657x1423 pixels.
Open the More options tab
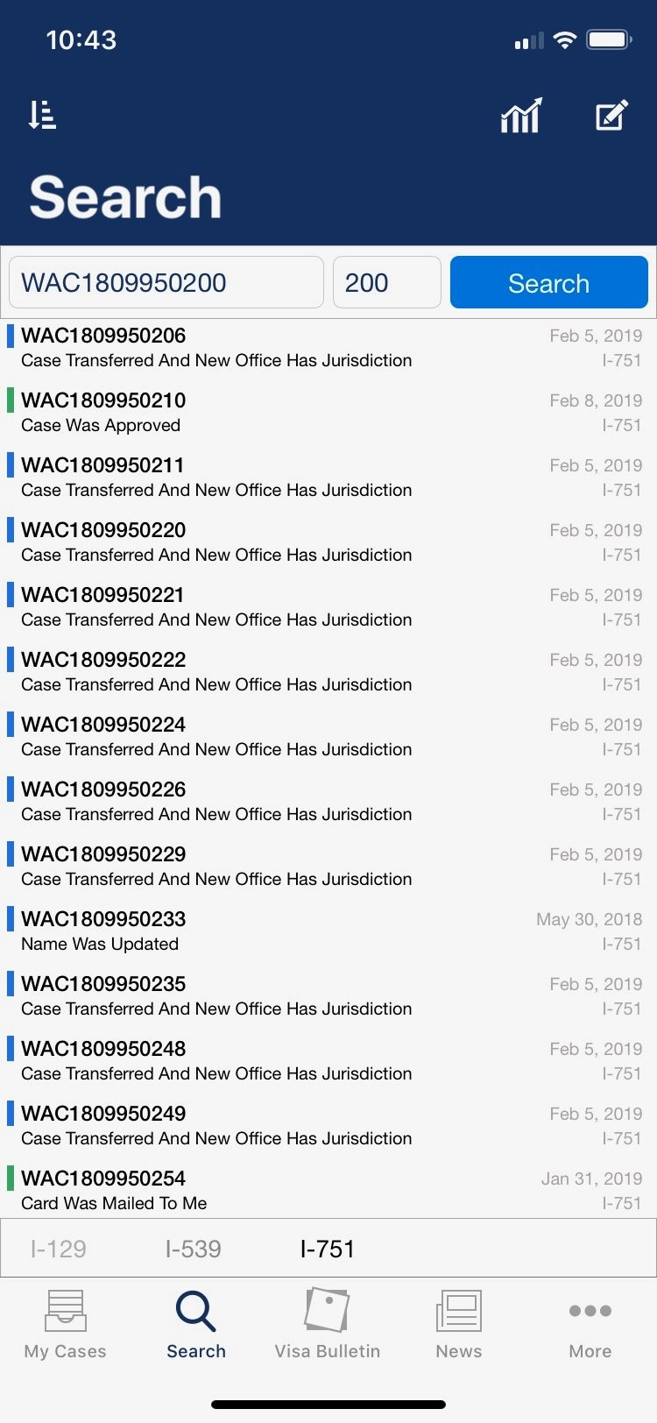(x=590, y=1323)
